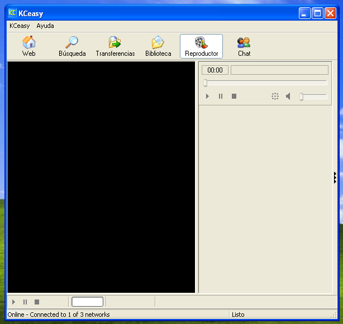Click the seek position slider handle
Image resolution: width=343 pixels, height=324 pixels.
pos(205,83)
